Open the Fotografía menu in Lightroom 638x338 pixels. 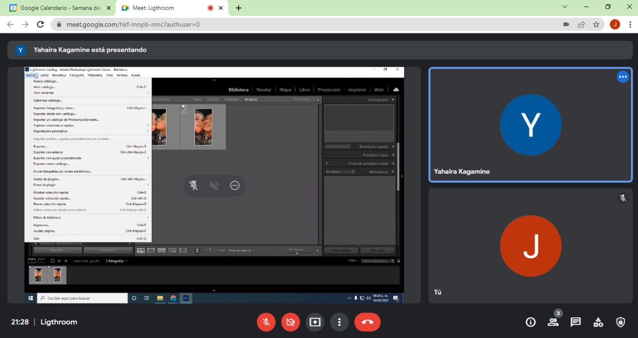(77, 75)
